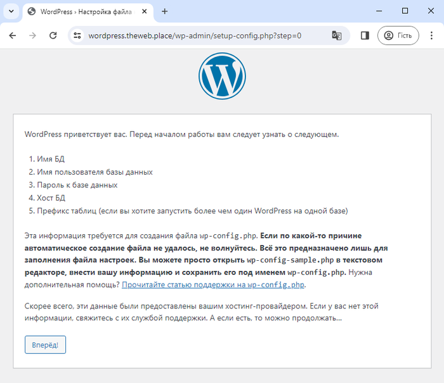
Task: Open the Гість profile menu
Action: (398, 35)
